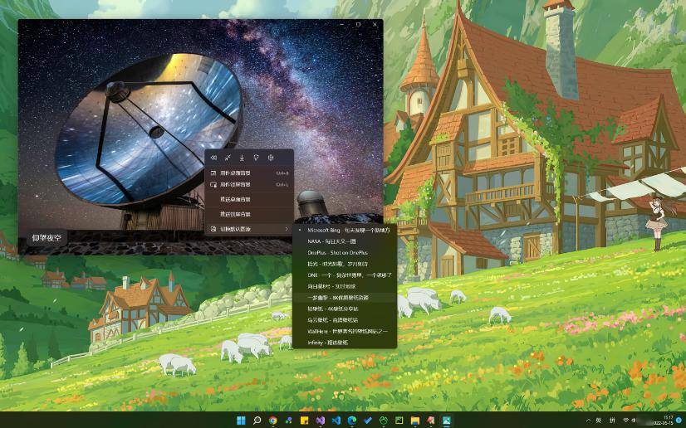Open Microsoft To Do checkmark icon

367,421
